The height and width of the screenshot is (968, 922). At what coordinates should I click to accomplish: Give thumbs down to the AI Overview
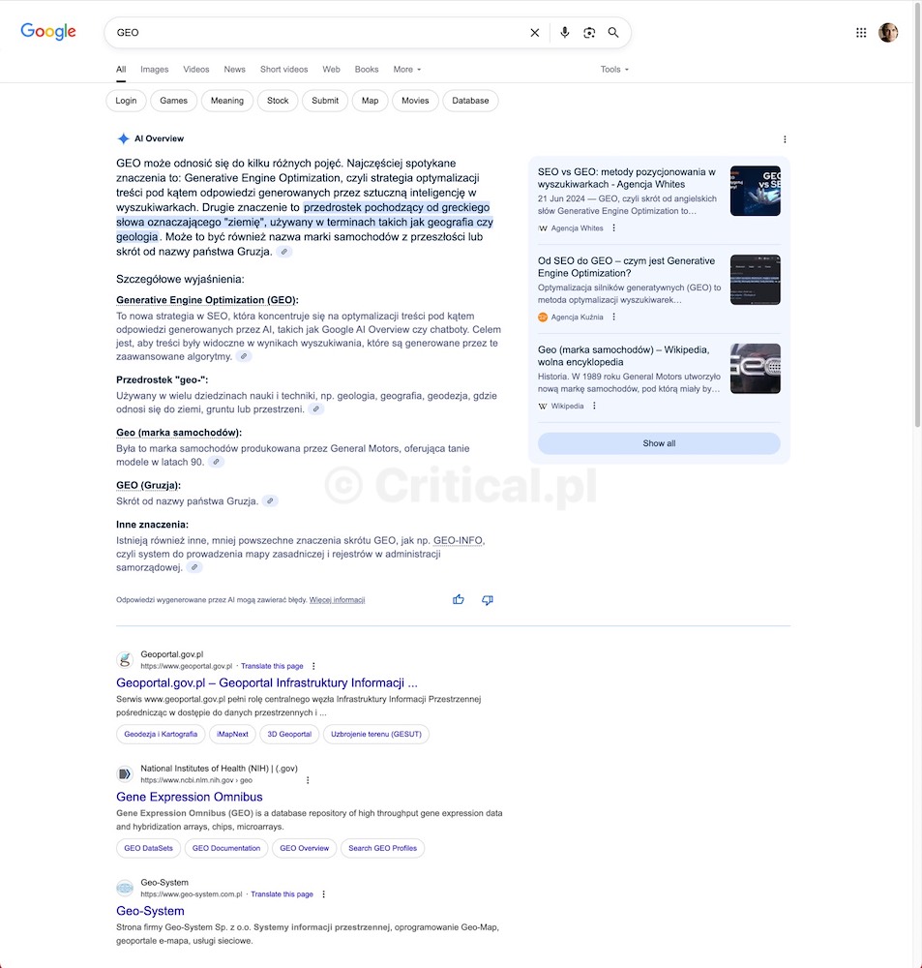[487, 600]
